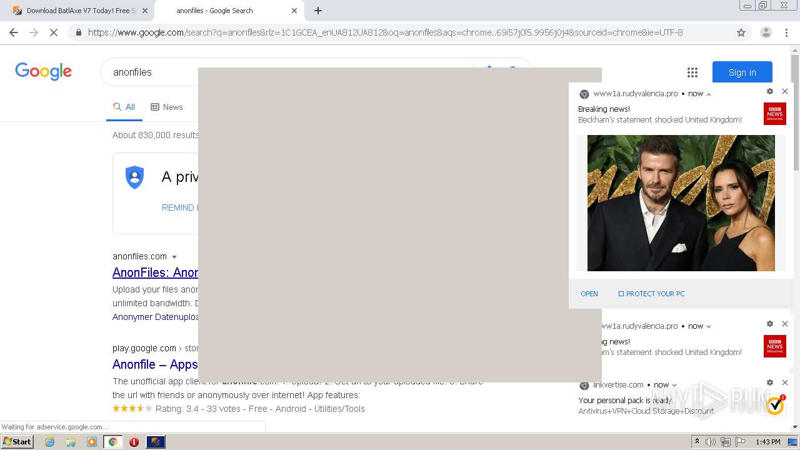The width and height of the screenshot is (800, 450).
Task: Click the Google logo
Action: coord(43,71)
